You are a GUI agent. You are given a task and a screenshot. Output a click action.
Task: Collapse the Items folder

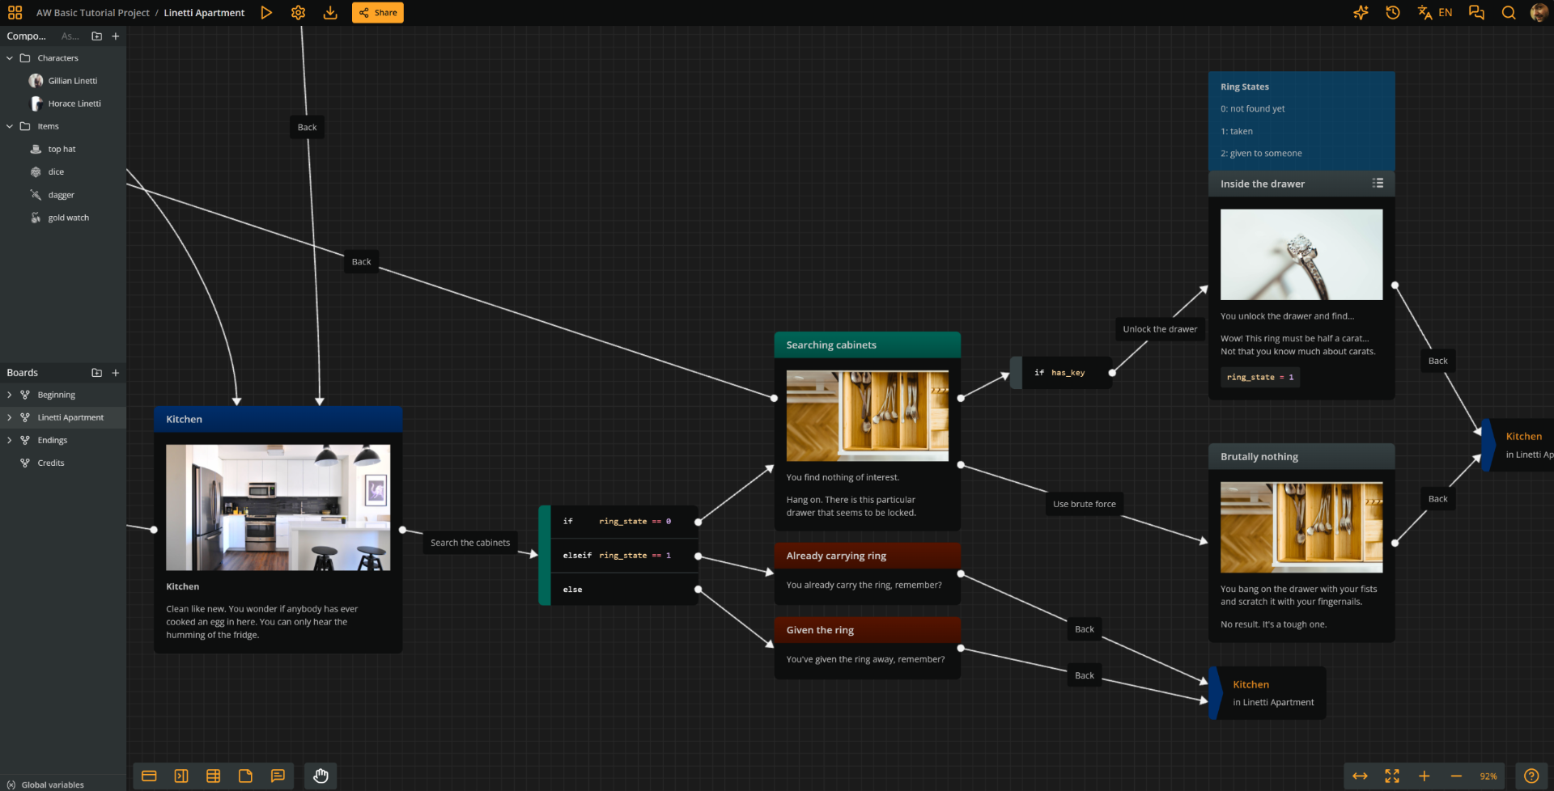click(10, 126)
